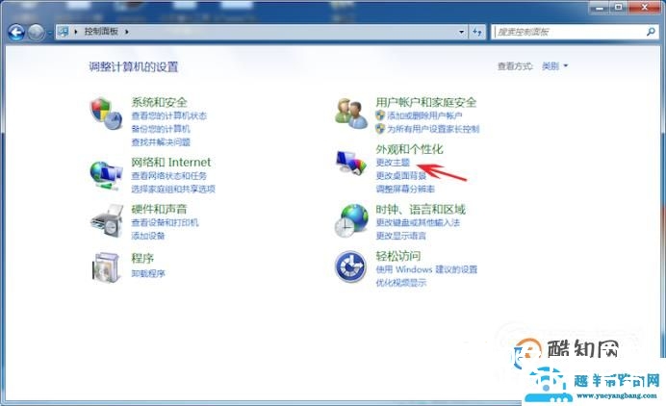Viewport: 666px width, 406px height.
Task: Open 卸载程序 link
Action: pos(148,273)
